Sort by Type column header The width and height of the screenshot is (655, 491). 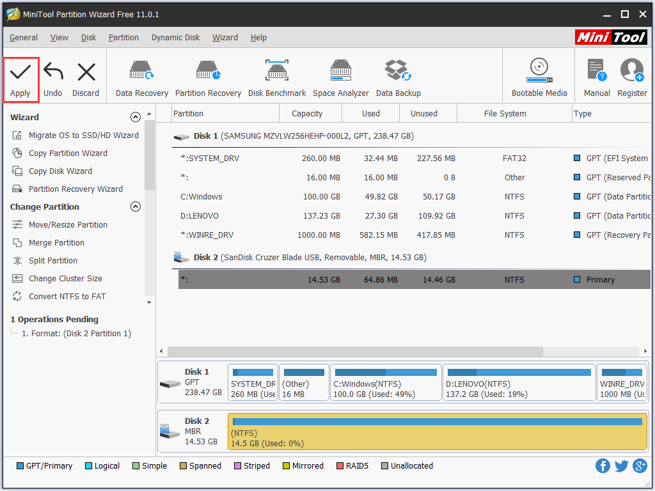tap(612, 114)
